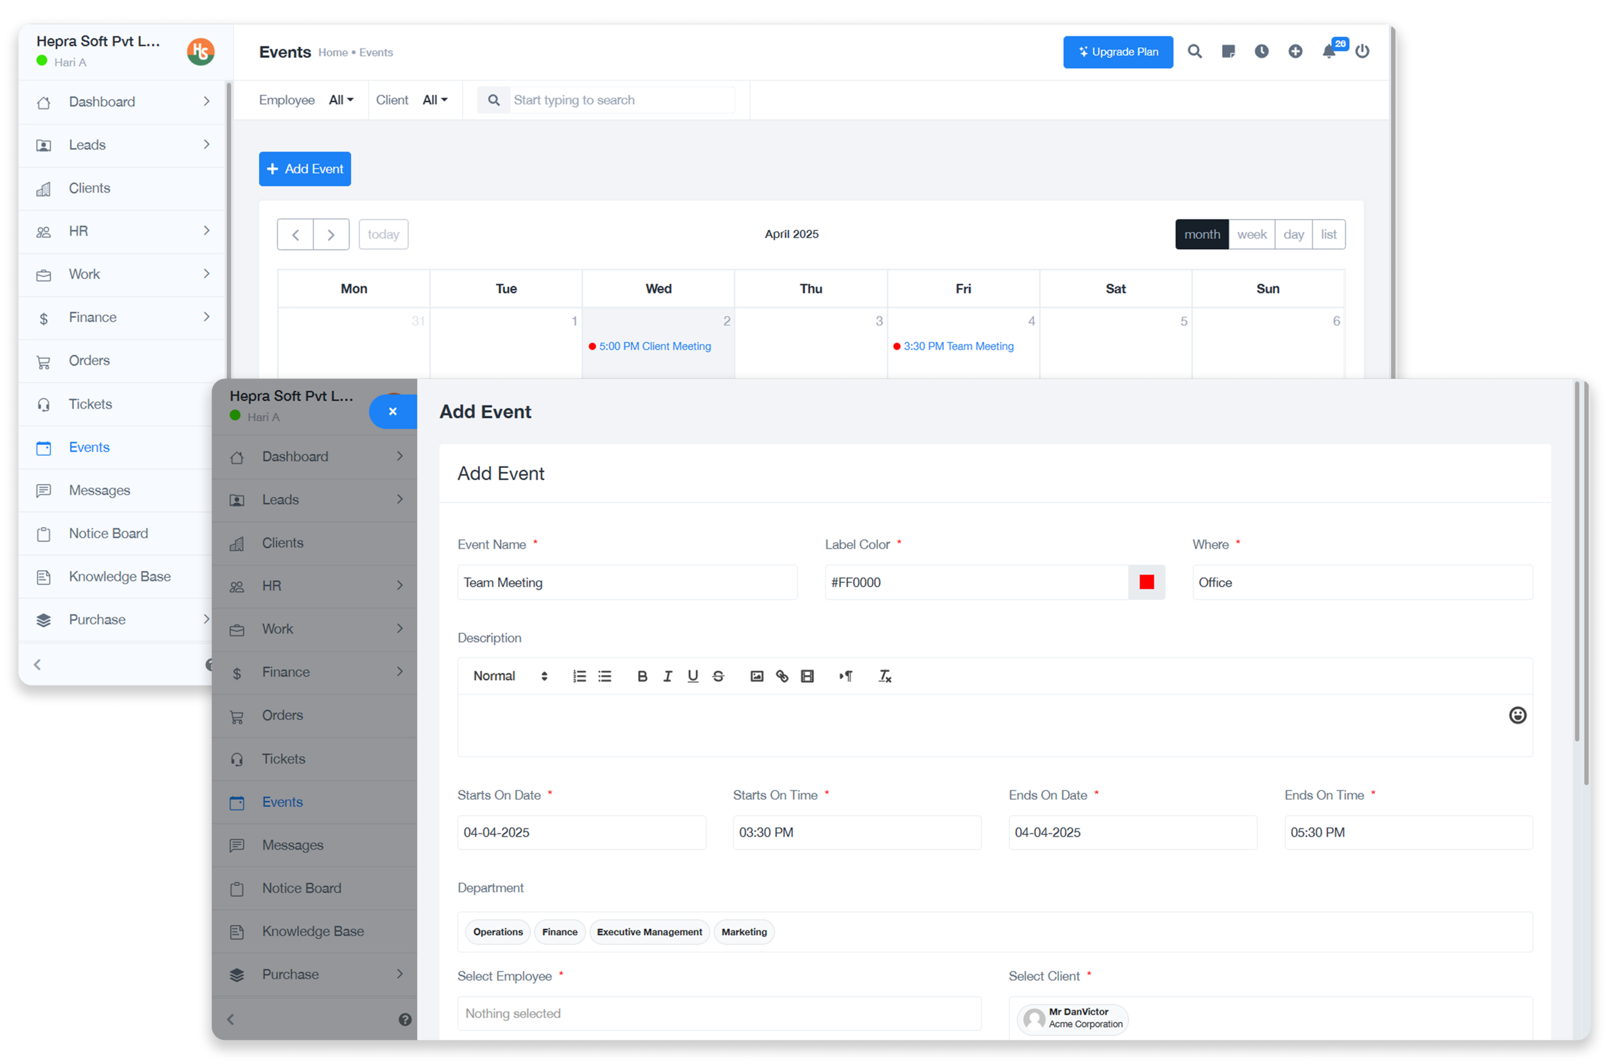The image size is (1609, 1063).
Task: Go to previous month arrow
Action: (295, 234)
